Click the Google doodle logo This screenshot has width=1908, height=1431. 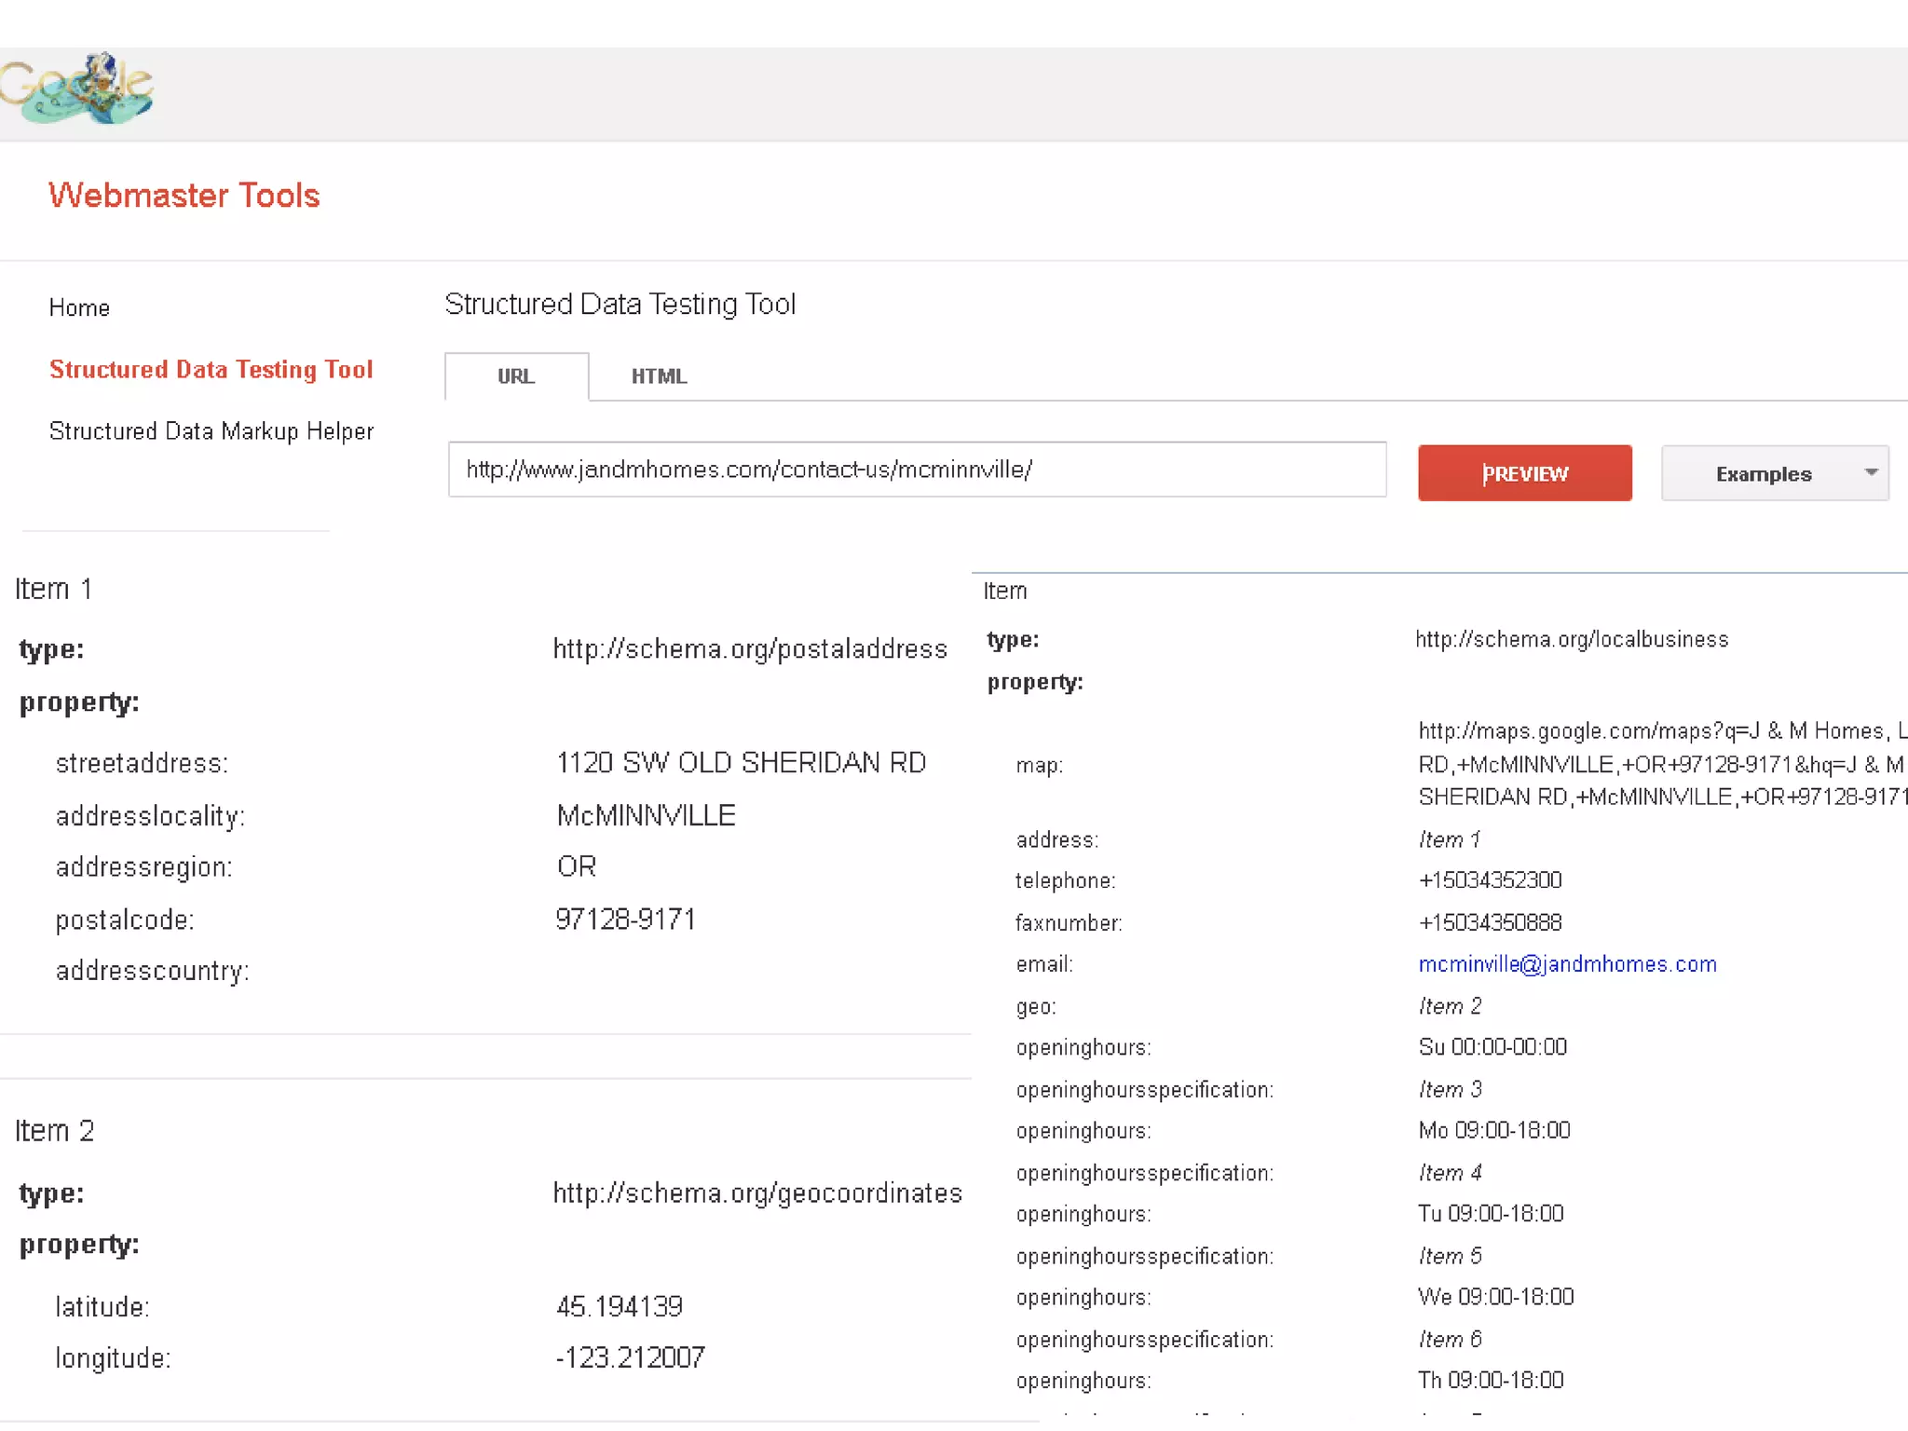(x=76, y=89)
